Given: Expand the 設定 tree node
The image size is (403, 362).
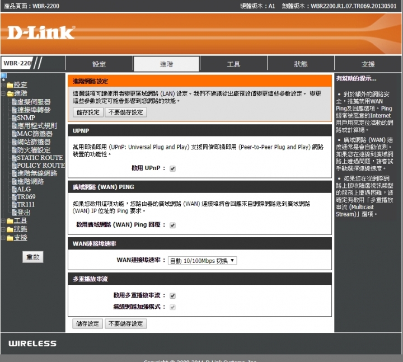Looking at the screenshot, I should [x=3, y=85].
